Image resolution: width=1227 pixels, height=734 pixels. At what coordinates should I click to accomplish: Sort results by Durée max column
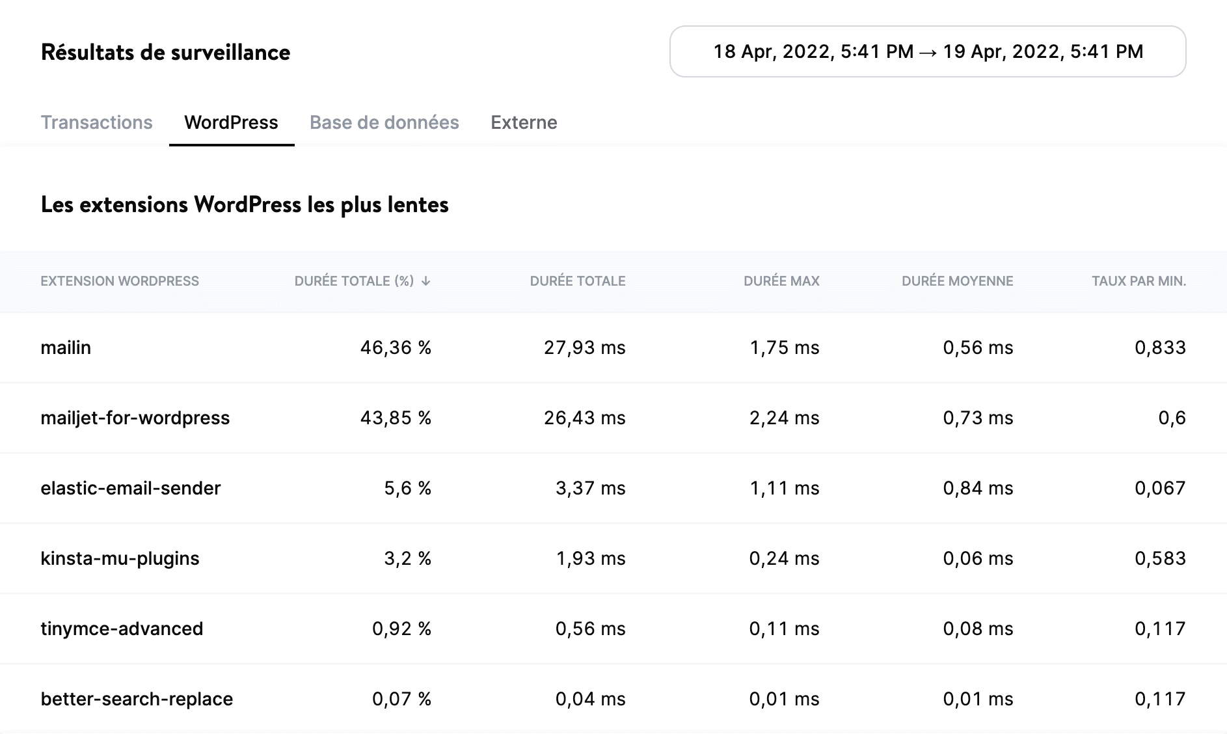(x=781, y=281)
